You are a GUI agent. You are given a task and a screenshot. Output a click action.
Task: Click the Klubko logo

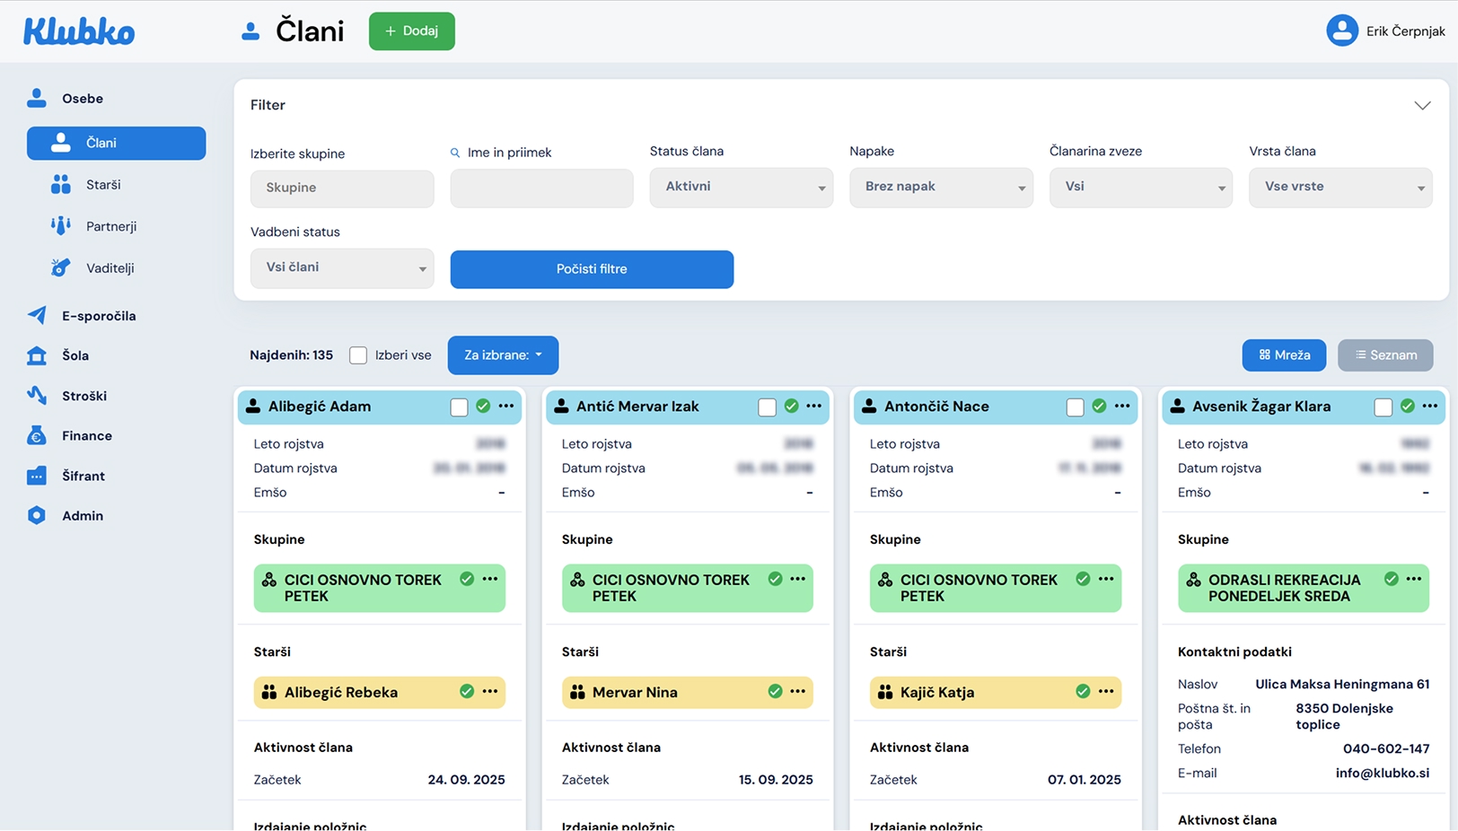coord(79,31)
